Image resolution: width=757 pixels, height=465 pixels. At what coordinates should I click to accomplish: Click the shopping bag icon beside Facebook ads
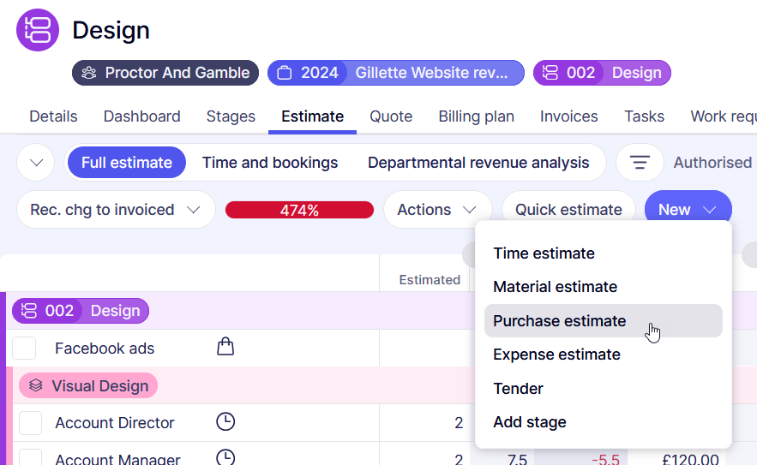point(225,347)
